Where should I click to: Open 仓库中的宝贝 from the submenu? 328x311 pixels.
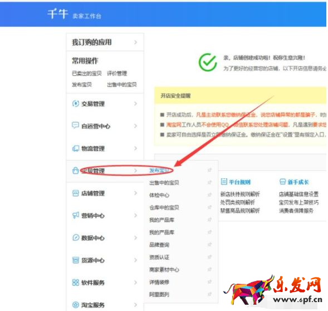click(x=164, y=207)
